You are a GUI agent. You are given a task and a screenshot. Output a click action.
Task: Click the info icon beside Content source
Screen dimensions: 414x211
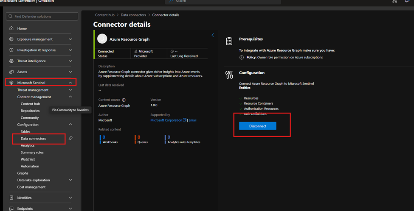click(124, 100)
